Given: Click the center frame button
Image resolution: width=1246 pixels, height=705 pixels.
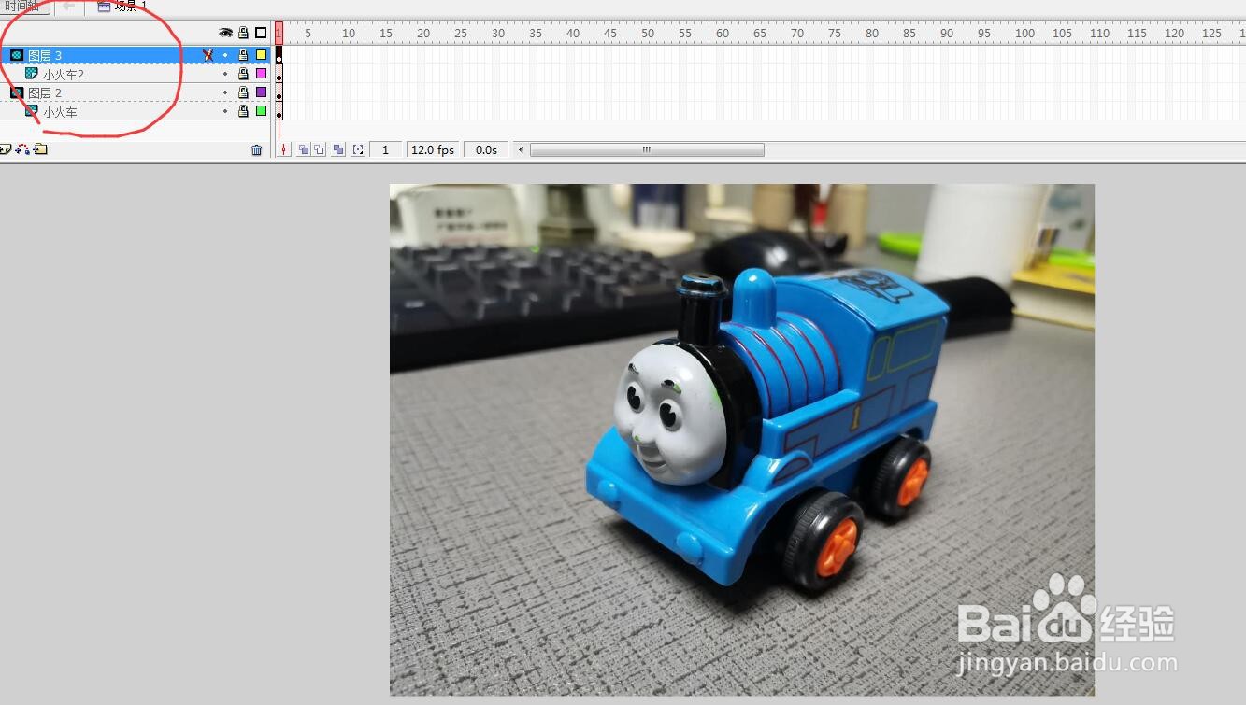Looking at the screenshot, I should tap(284, 149).
